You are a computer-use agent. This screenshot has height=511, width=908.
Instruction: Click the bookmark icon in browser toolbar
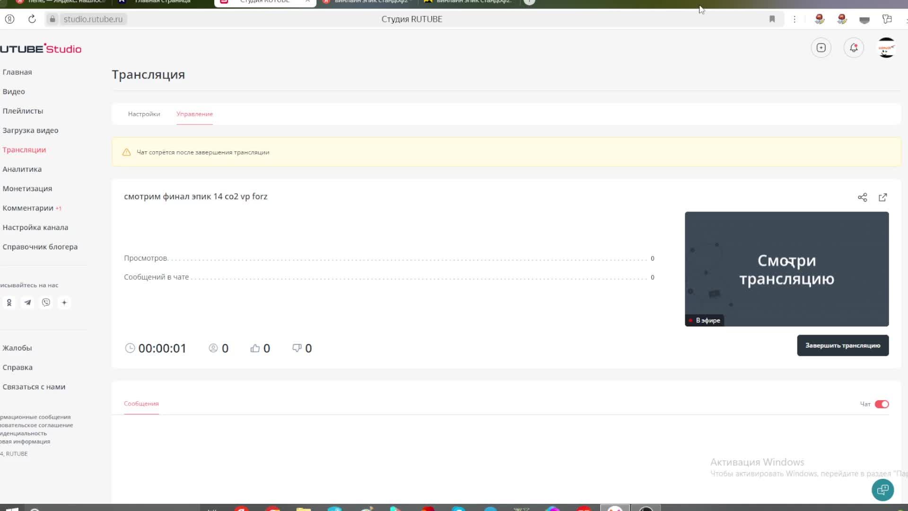tap(772, 19)
